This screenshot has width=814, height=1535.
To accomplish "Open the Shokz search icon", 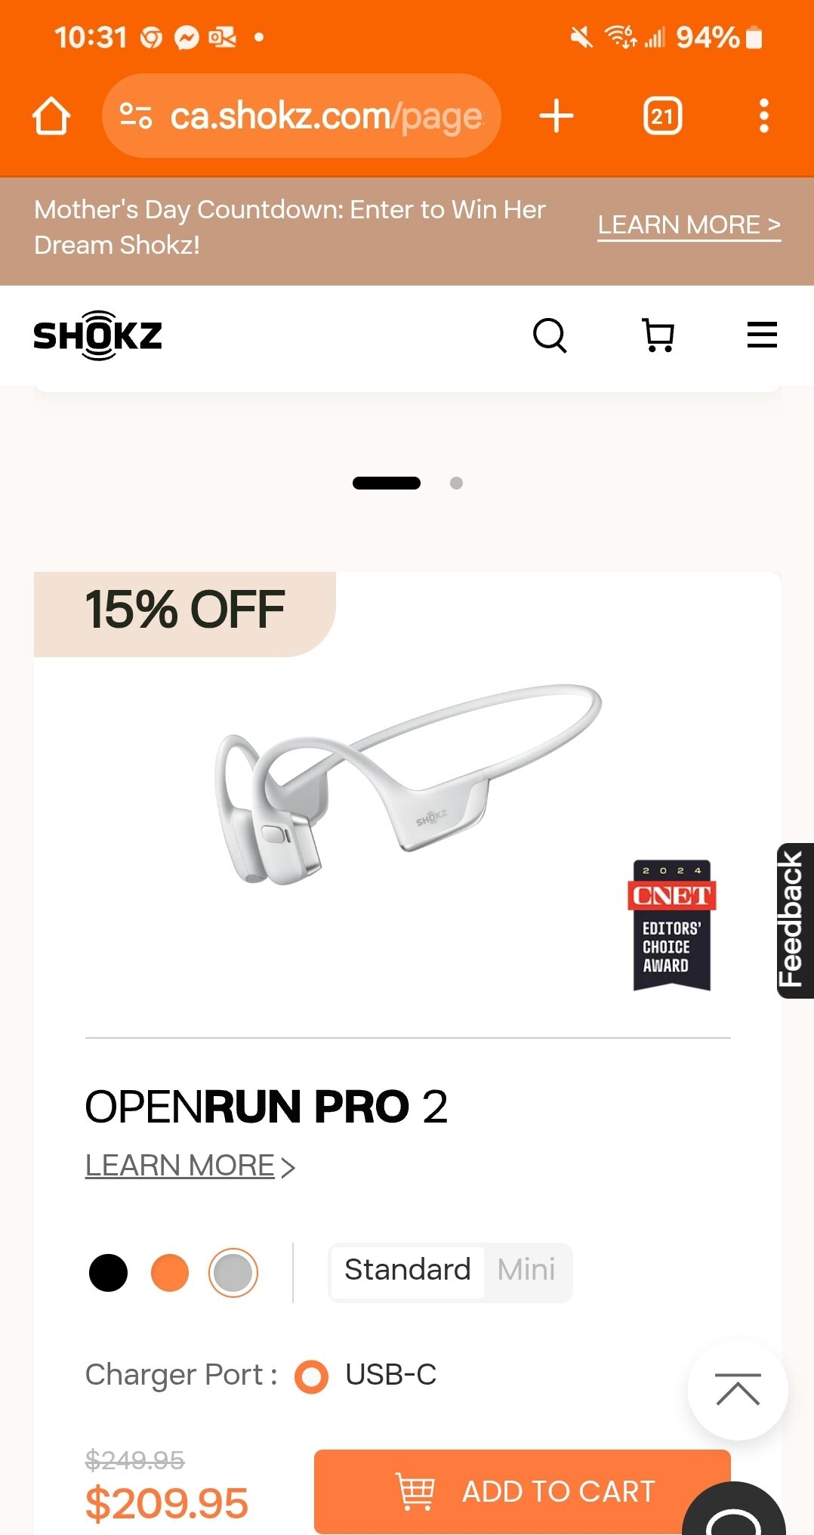I will point(550,335).
